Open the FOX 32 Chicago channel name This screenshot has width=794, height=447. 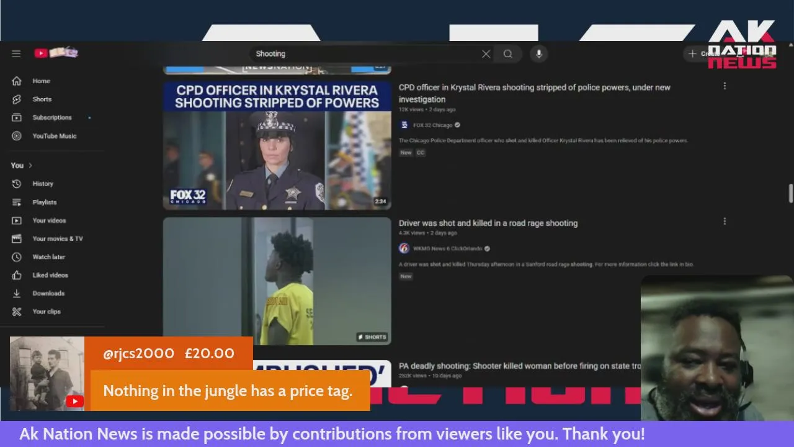[432, 125]
